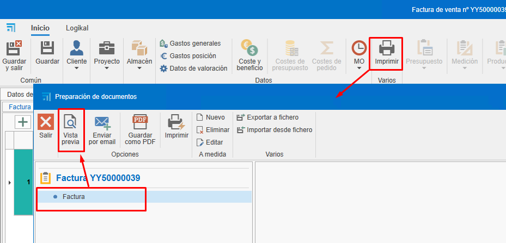Select the Factura document row
The height and width of the screenshot is (243, 506).
(144, 197)
